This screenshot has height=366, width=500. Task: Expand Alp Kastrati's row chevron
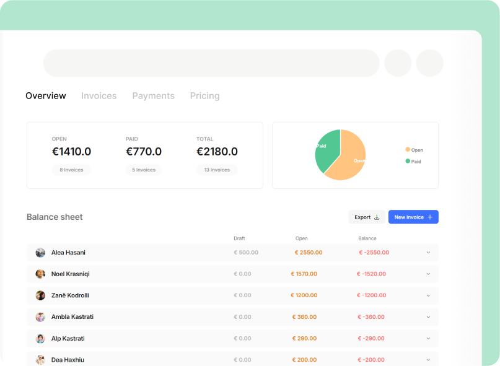(x=428, y=339)
